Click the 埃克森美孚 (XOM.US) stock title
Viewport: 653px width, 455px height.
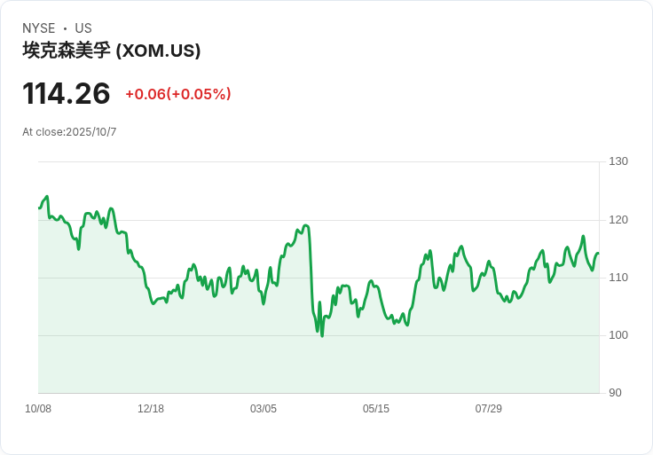point(112,51)
